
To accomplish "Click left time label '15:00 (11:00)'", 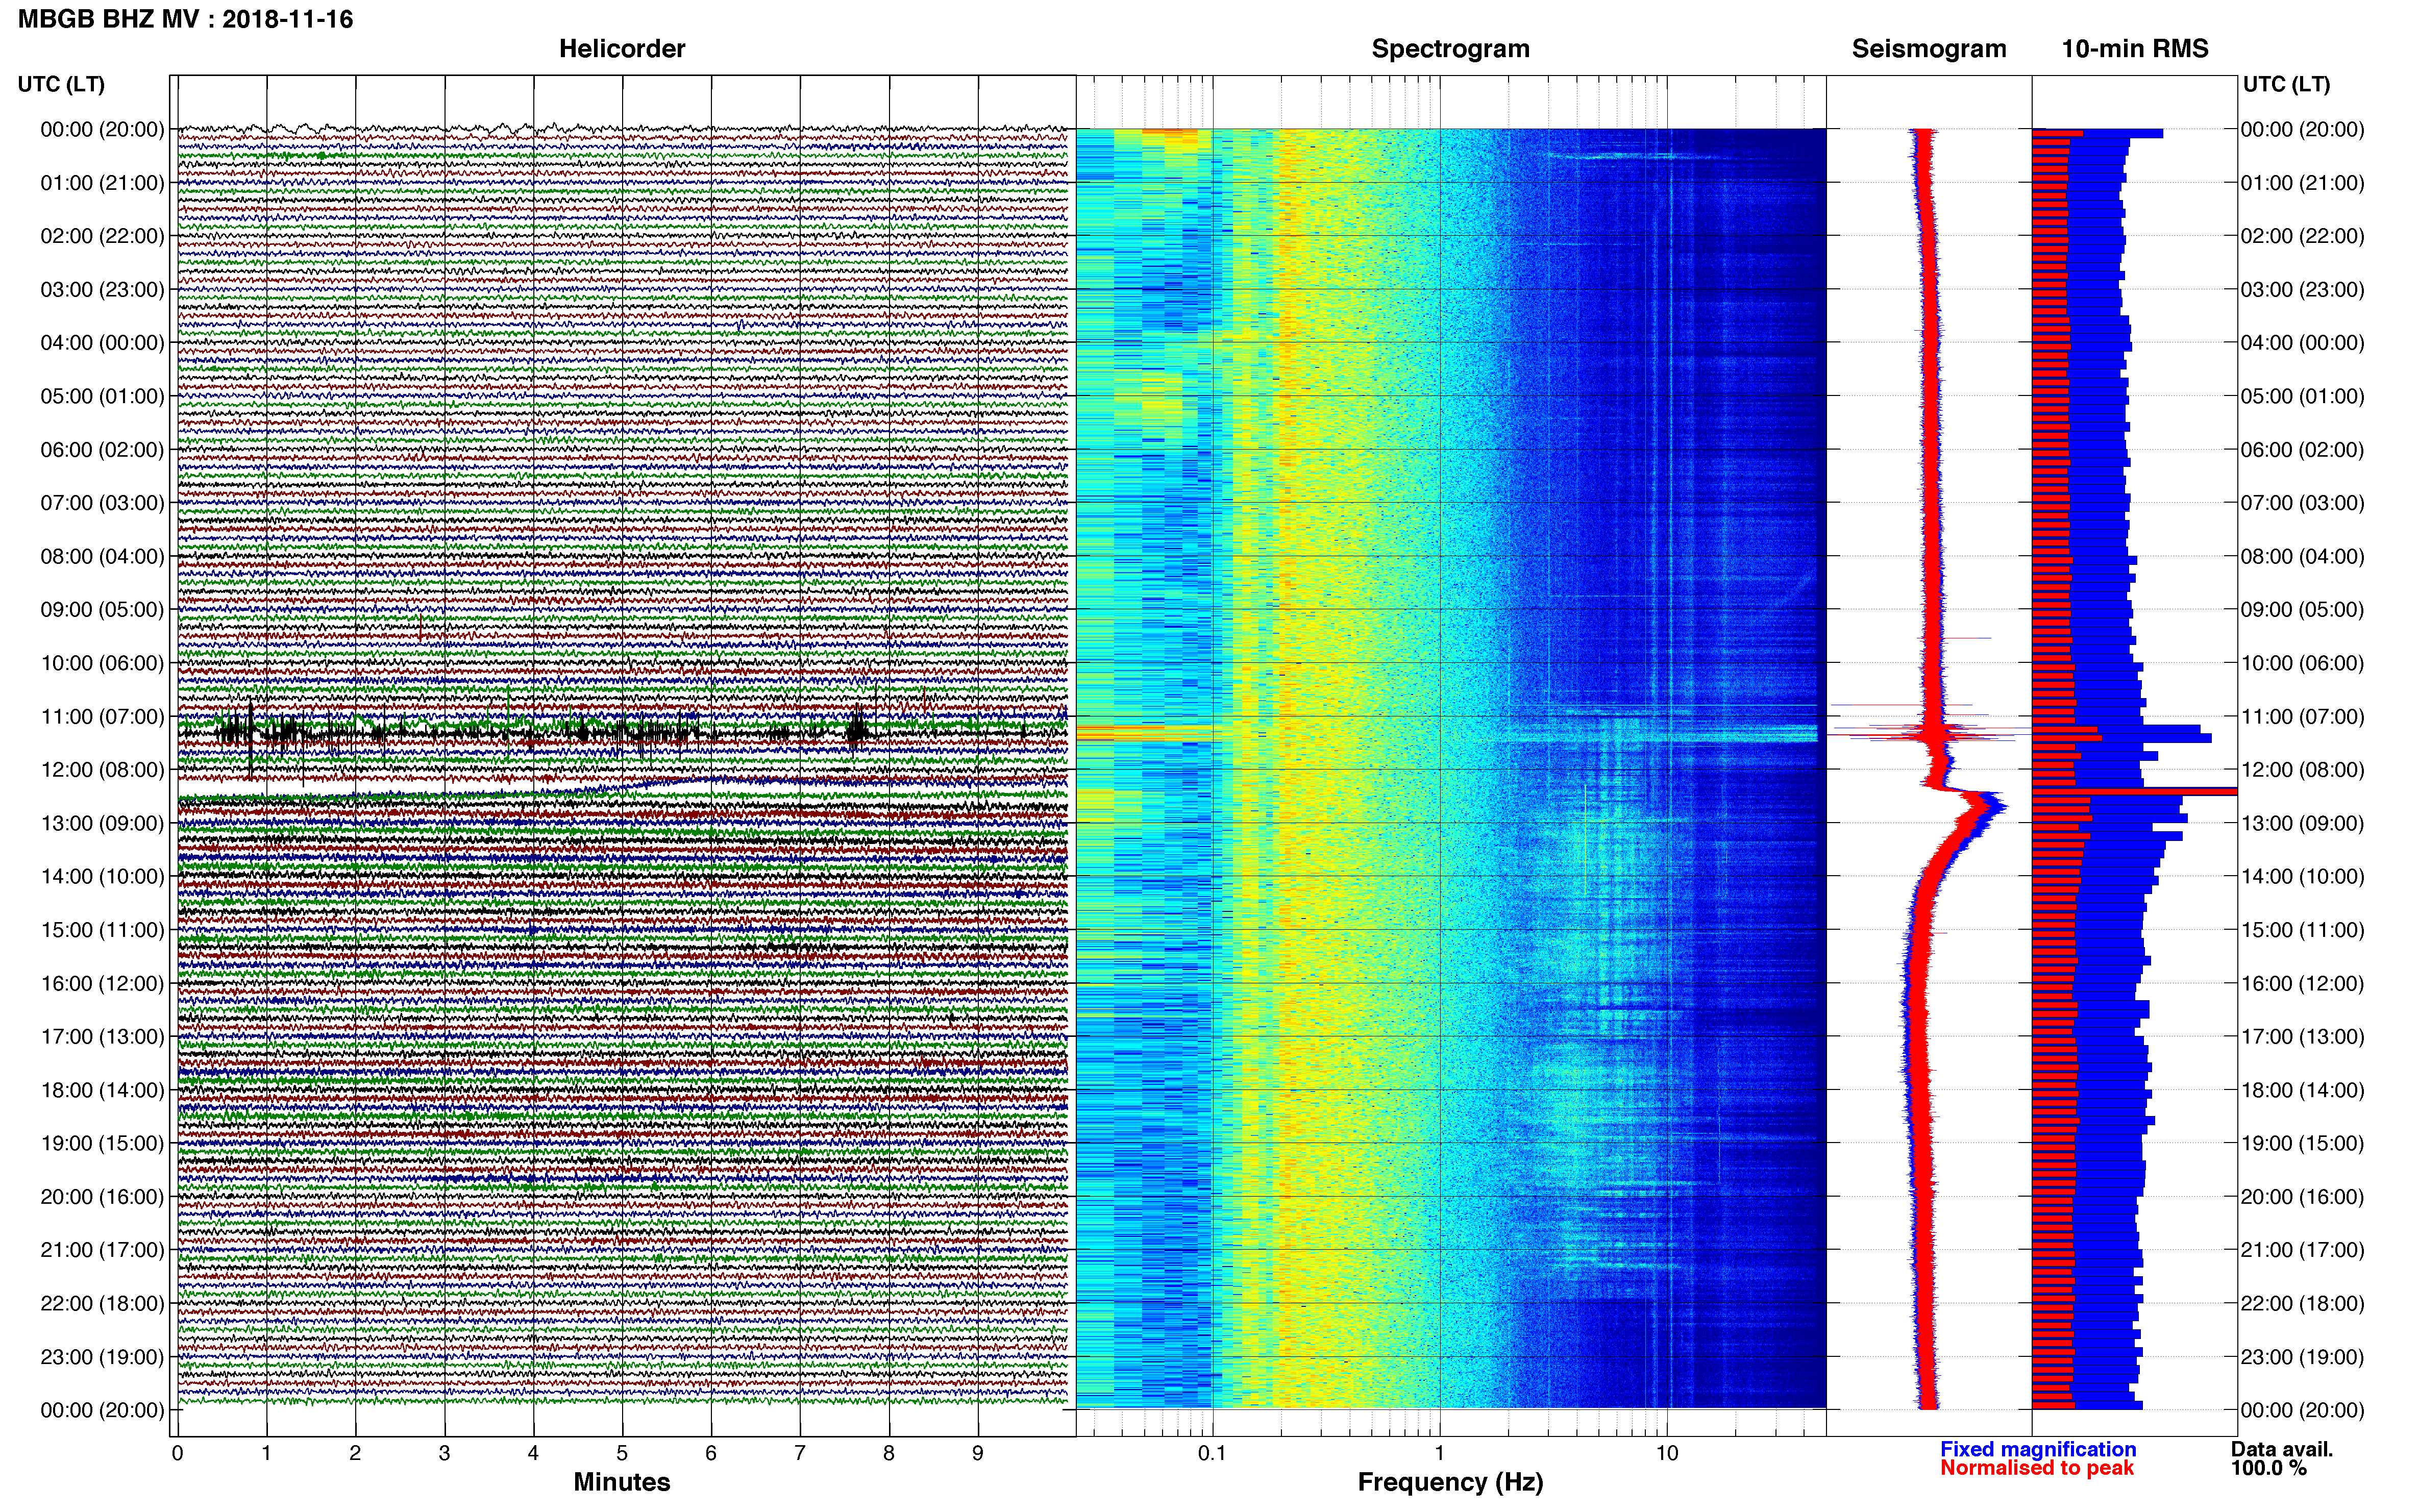I will [102, 930].
